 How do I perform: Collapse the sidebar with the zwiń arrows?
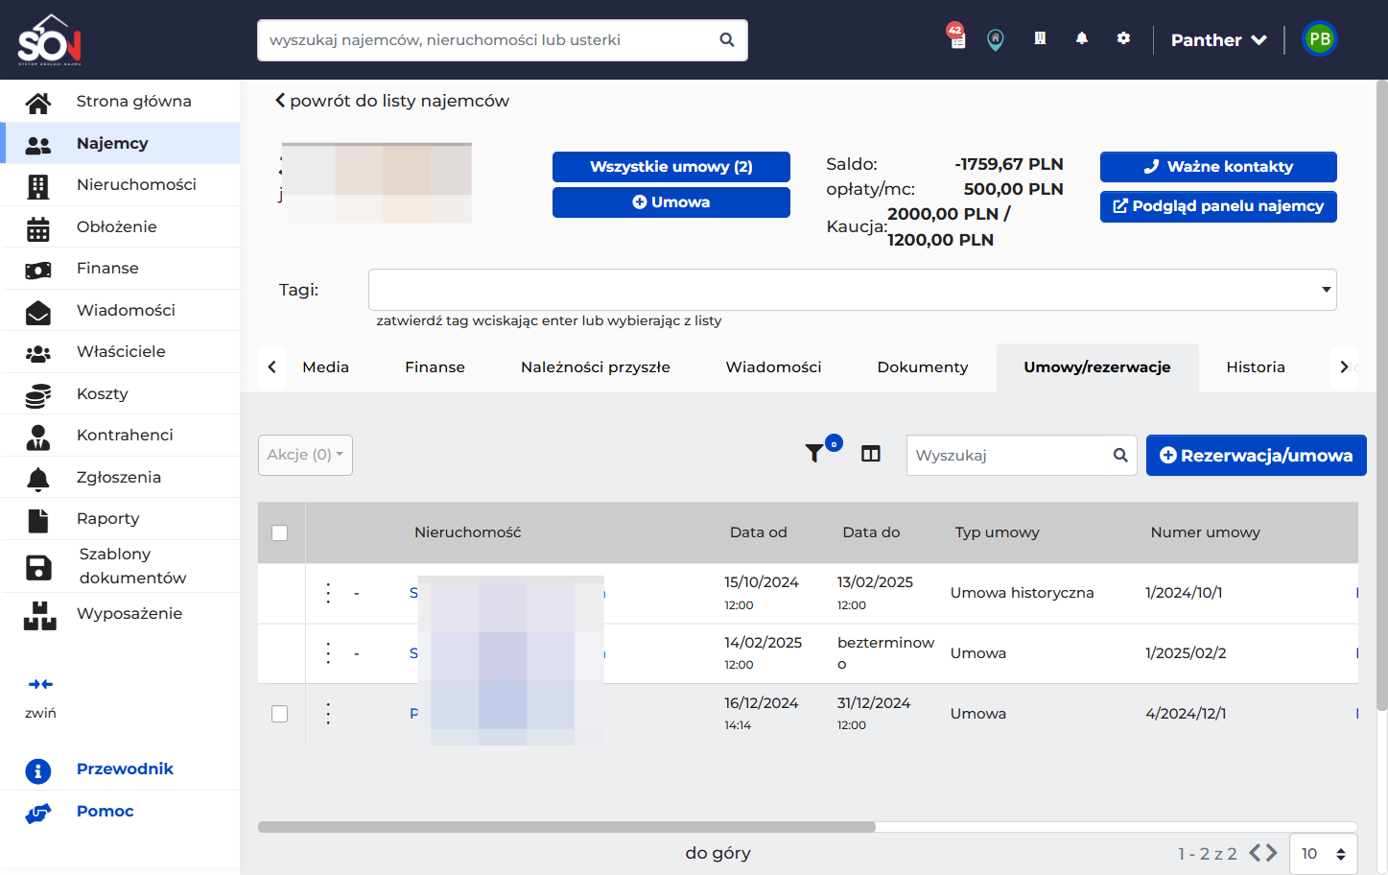pos(40,685)
